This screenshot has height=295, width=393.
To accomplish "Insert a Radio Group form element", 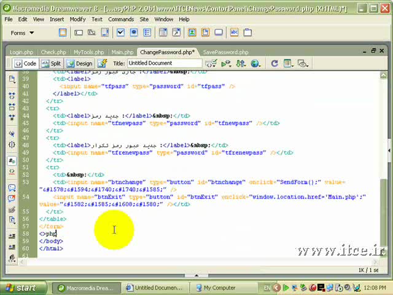I will click(x=147, y=33).
